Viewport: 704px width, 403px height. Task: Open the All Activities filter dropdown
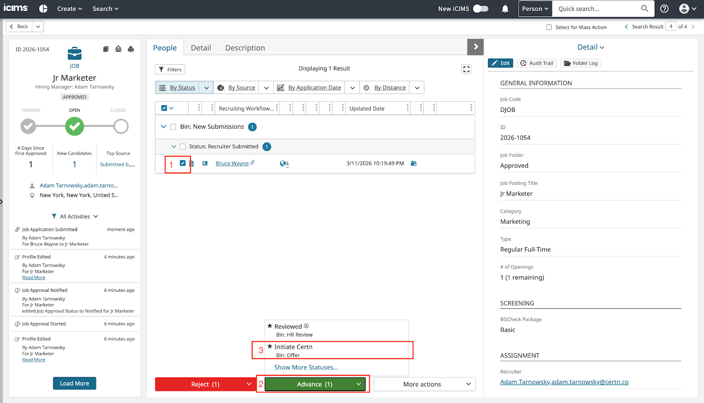[x=75, y=216]
